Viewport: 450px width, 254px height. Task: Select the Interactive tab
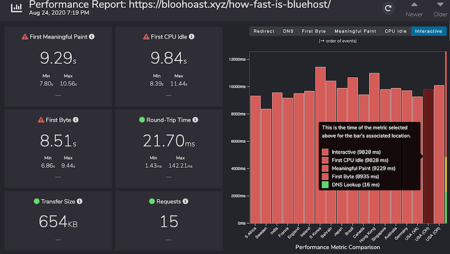[428, 31]
